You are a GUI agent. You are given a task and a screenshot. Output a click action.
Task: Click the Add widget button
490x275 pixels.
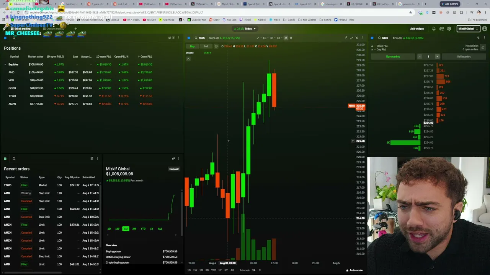(417, 29)
